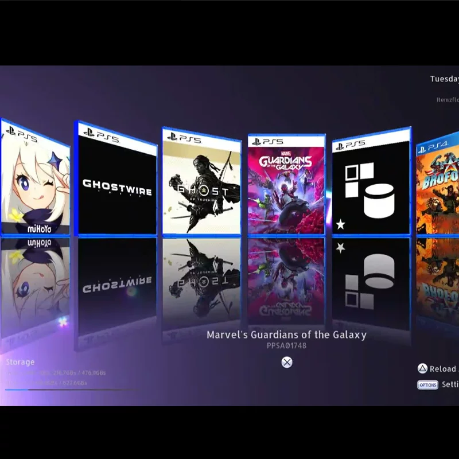Click PS5 logo on miHoYo cover

22,134
